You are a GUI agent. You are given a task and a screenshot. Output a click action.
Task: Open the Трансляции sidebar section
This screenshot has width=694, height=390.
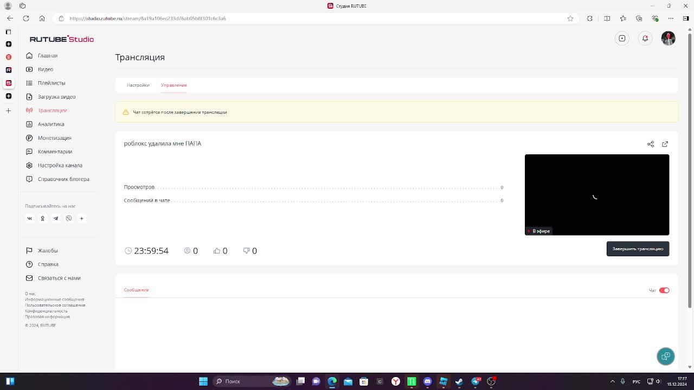(52, 110)
